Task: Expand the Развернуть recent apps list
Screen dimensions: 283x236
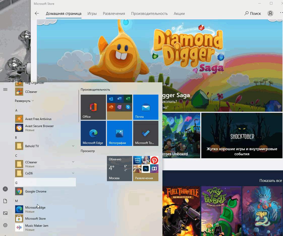Action: (x=24, y=101)
